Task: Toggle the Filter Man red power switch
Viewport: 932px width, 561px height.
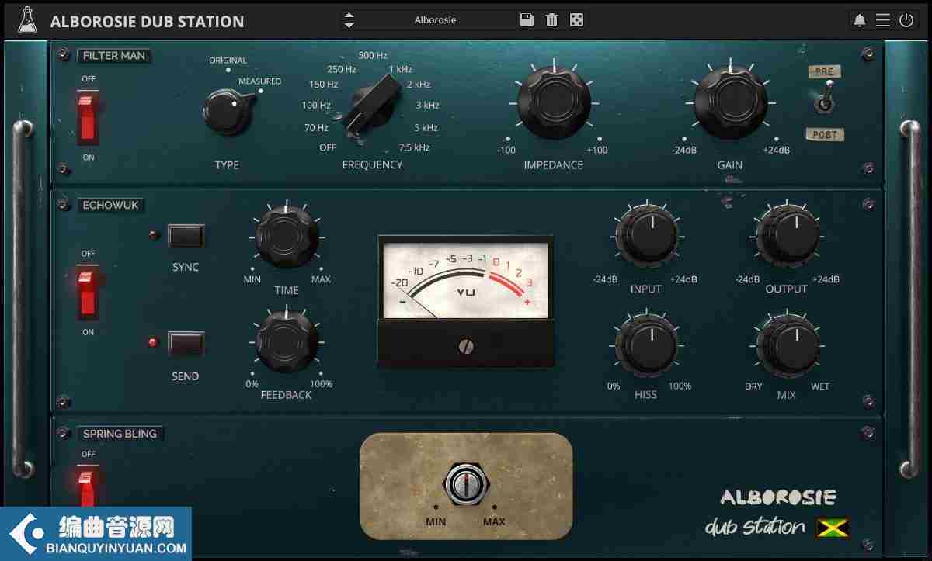Action: tap(89, 116)
